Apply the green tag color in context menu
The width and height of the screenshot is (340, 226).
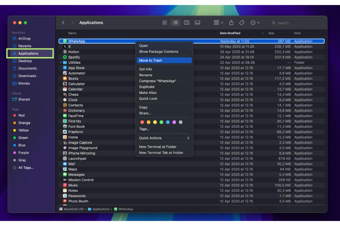(161, 122)
